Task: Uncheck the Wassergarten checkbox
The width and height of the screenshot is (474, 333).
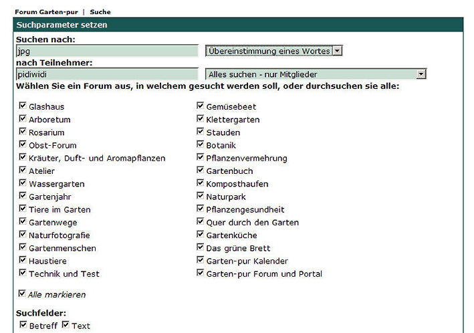Action: click(23, 183)
